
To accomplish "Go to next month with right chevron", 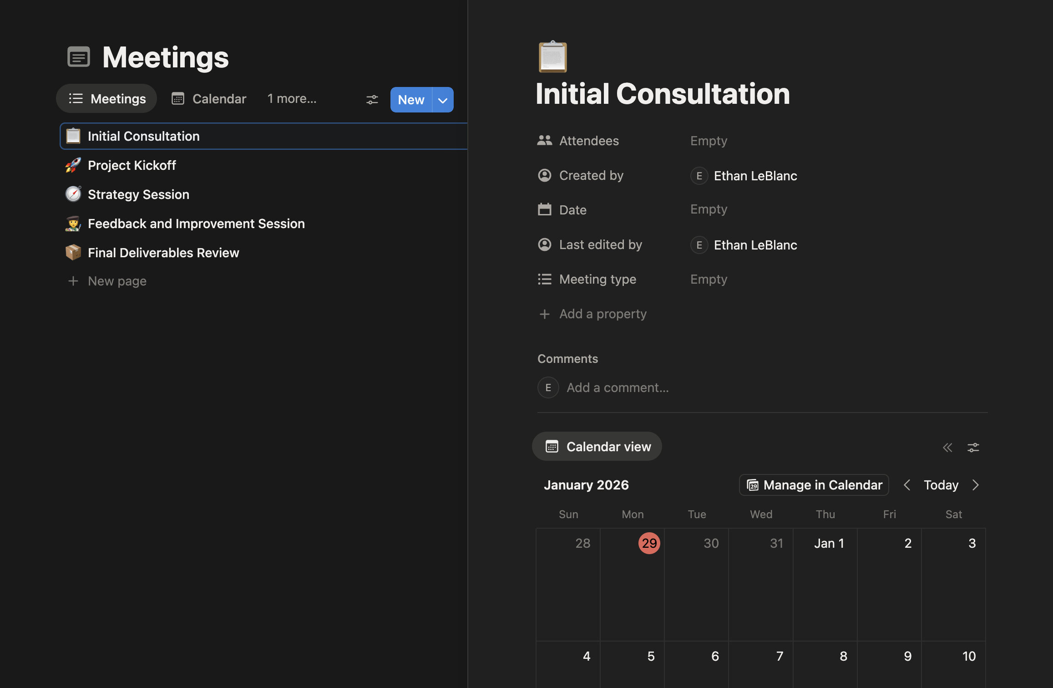I will 975,485.
